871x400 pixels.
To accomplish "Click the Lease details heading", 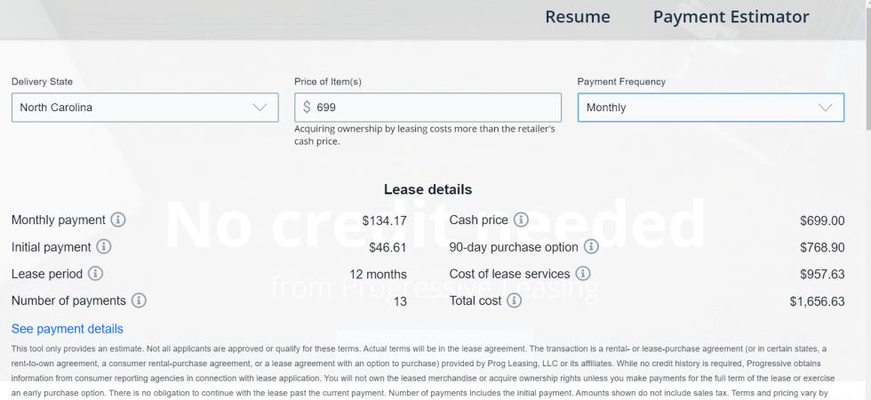I will [428, 189].
